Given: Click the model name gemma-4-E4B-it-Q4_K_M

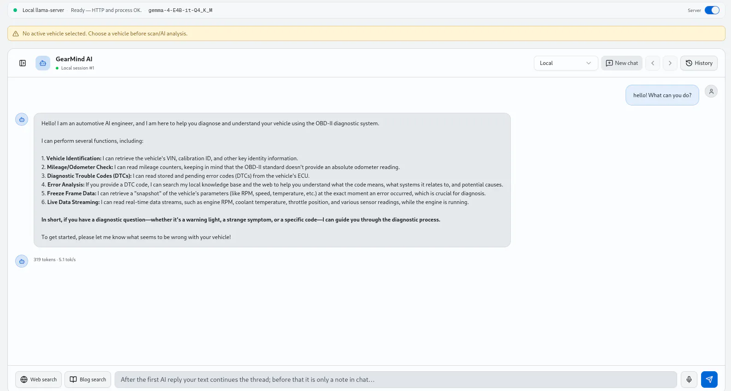Looking at the screenshot, I should pyautogui.click(x=181, y=10).
